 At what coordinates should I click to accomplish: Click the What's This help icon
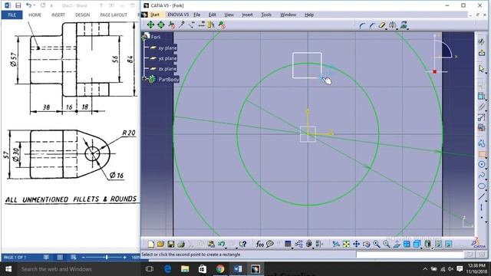coord(242,244)
